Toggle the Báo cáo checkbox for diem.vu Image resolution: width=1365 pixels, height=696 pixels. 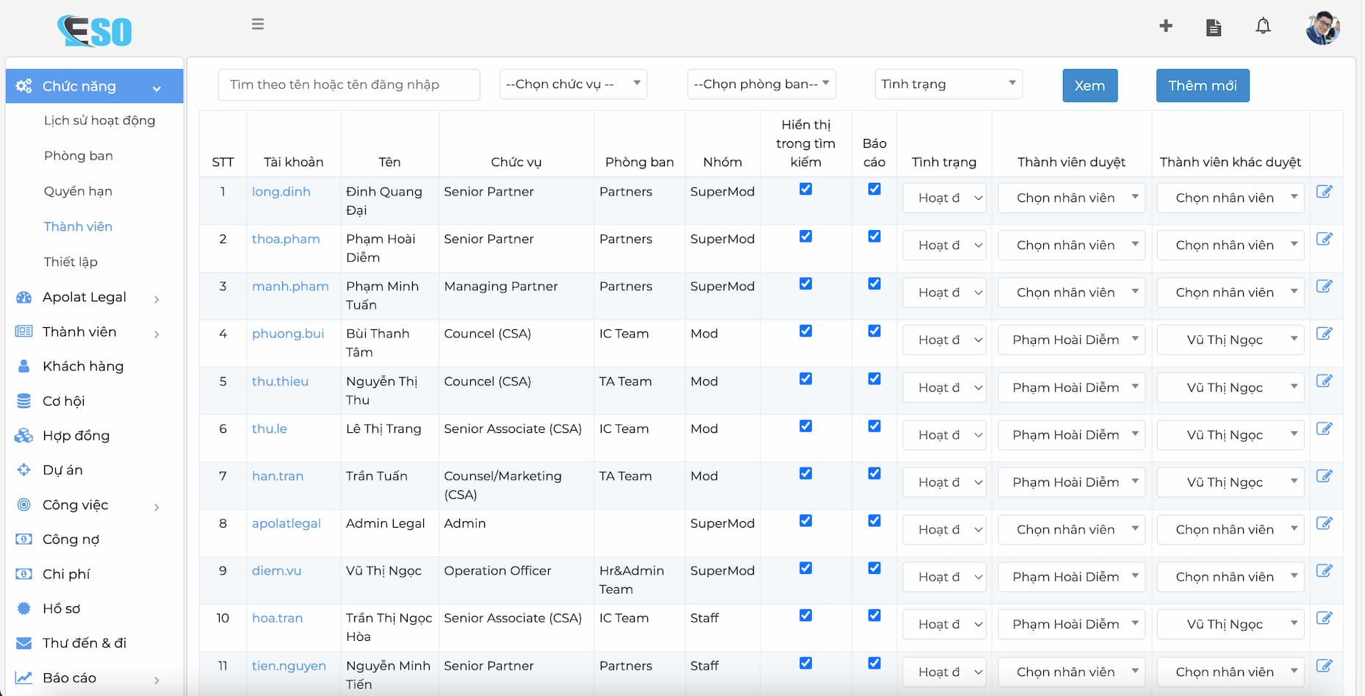pos(874,568)
